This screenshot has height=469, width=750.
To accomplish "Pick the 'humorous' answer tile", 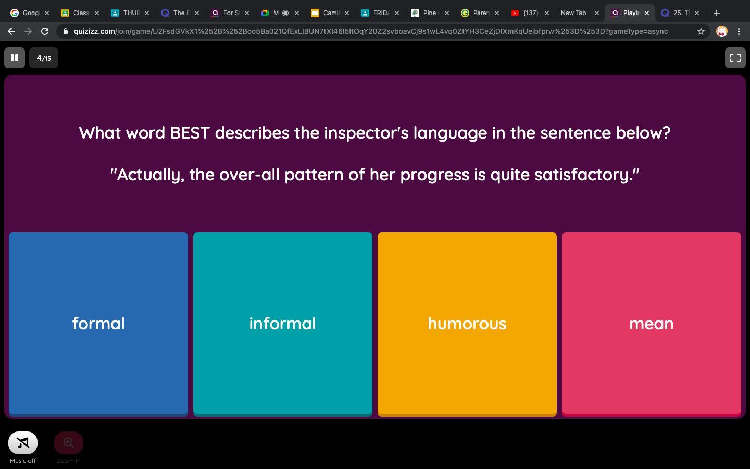I will coord(467,324).
